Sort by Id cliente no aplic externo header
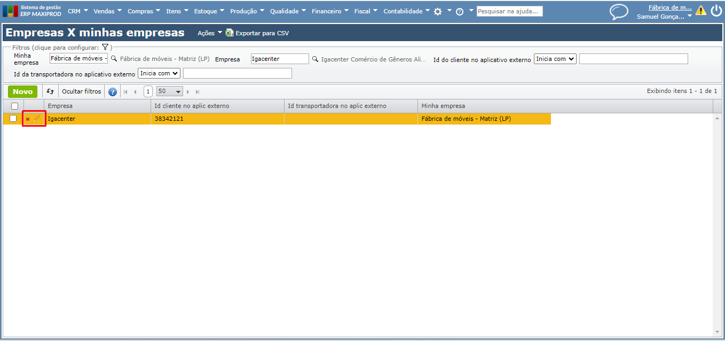The image size is (725, 341). (x=218, y=106)
